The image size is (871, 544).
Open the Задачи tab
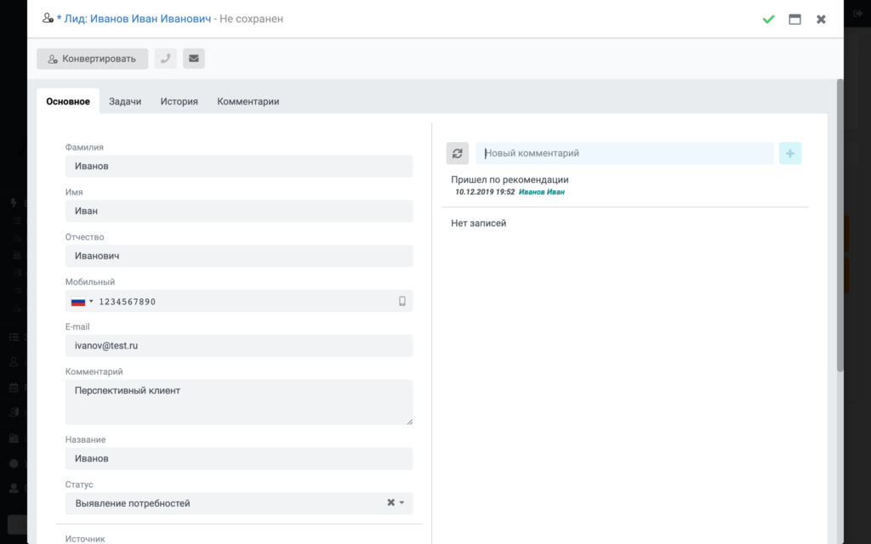pos(125,102)
